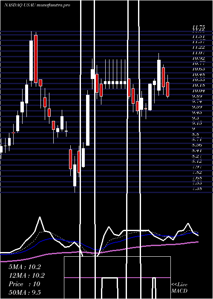Click the 12MA : 10.2 readout

click(x=26, y=276)
